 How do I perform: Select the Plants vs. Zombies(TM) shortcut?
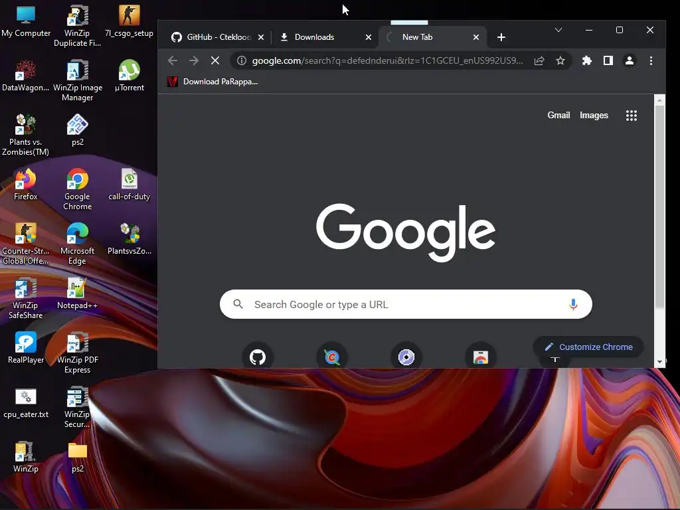[26, 135]
